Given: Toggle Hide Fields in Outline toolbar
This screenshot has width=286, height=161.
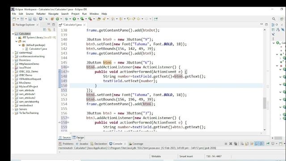Looking at the screenshot, I should 283,30.
